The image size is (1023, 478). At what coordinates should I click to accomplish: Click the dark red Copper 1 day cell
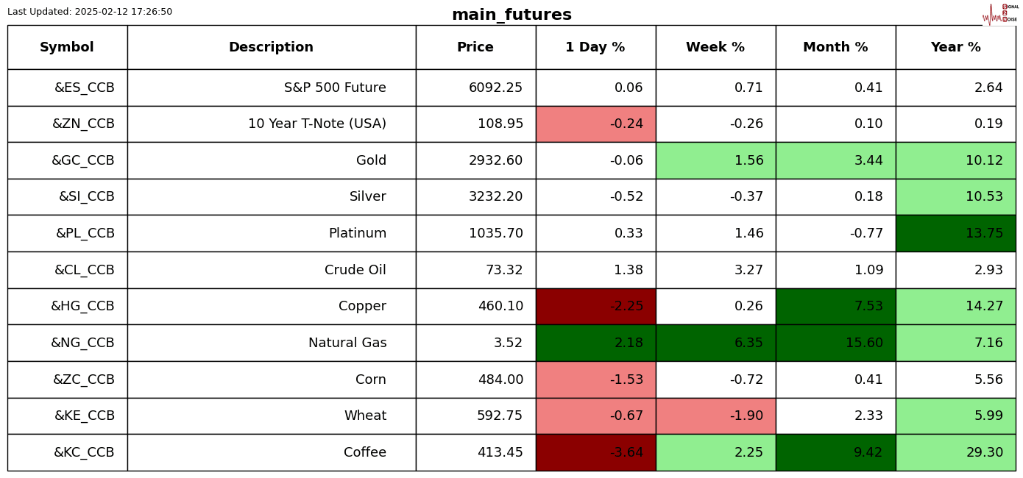[595, 306]
